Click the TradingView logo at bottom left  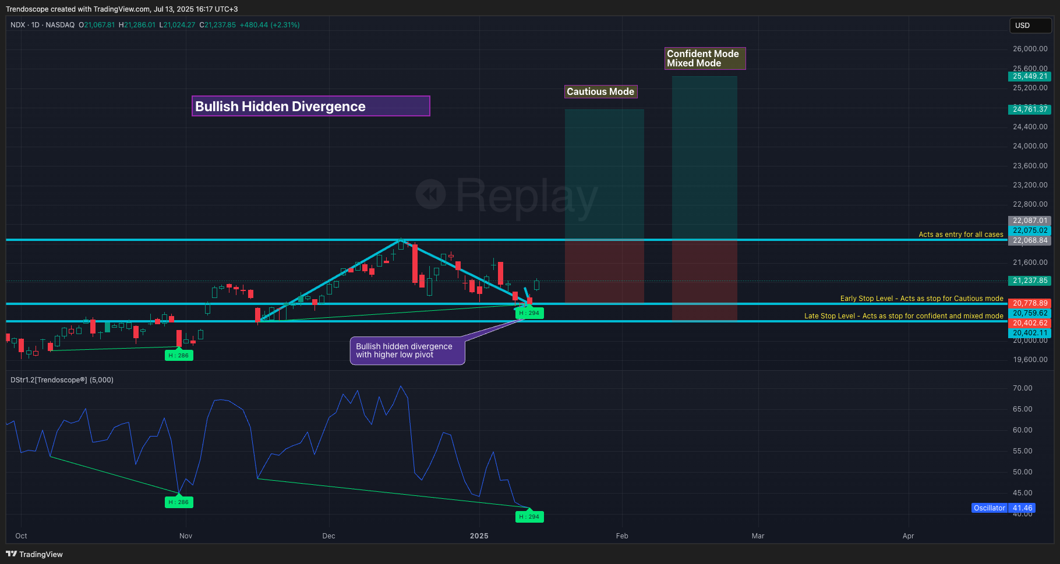point(34,554)
